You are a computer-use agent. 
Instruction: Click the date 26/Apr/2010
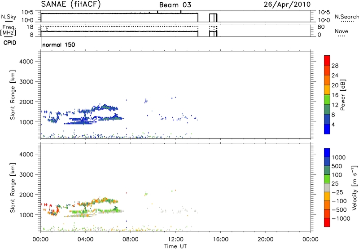pos(287,4)
